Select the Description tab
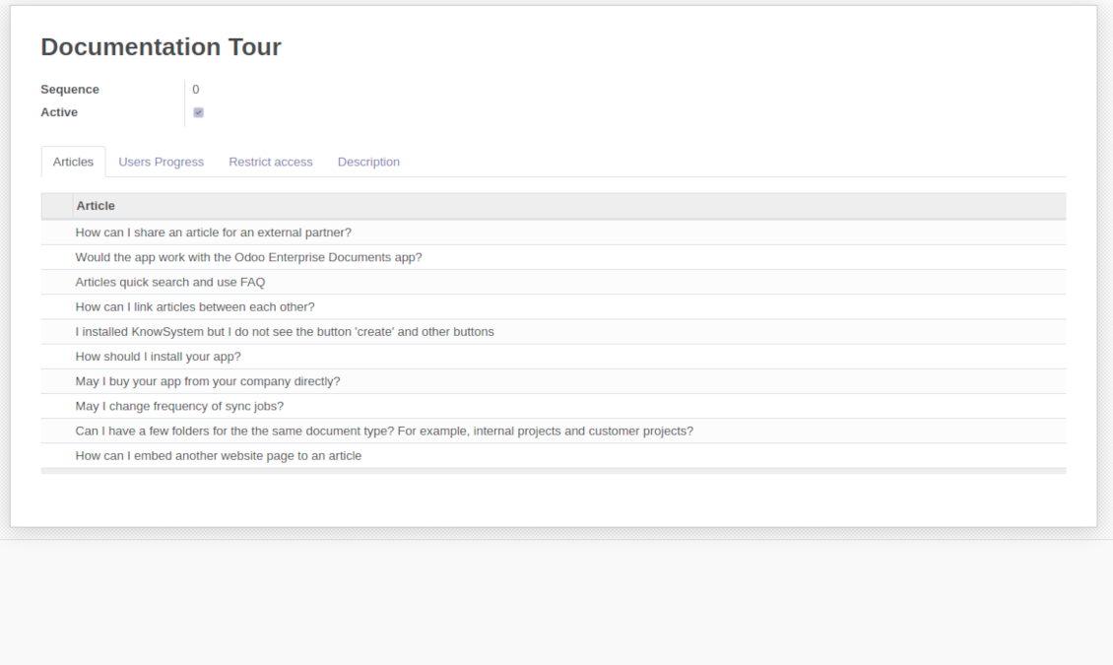This screenshot has width=1113, height=665. pyautogui.click(x=368, y=162)
